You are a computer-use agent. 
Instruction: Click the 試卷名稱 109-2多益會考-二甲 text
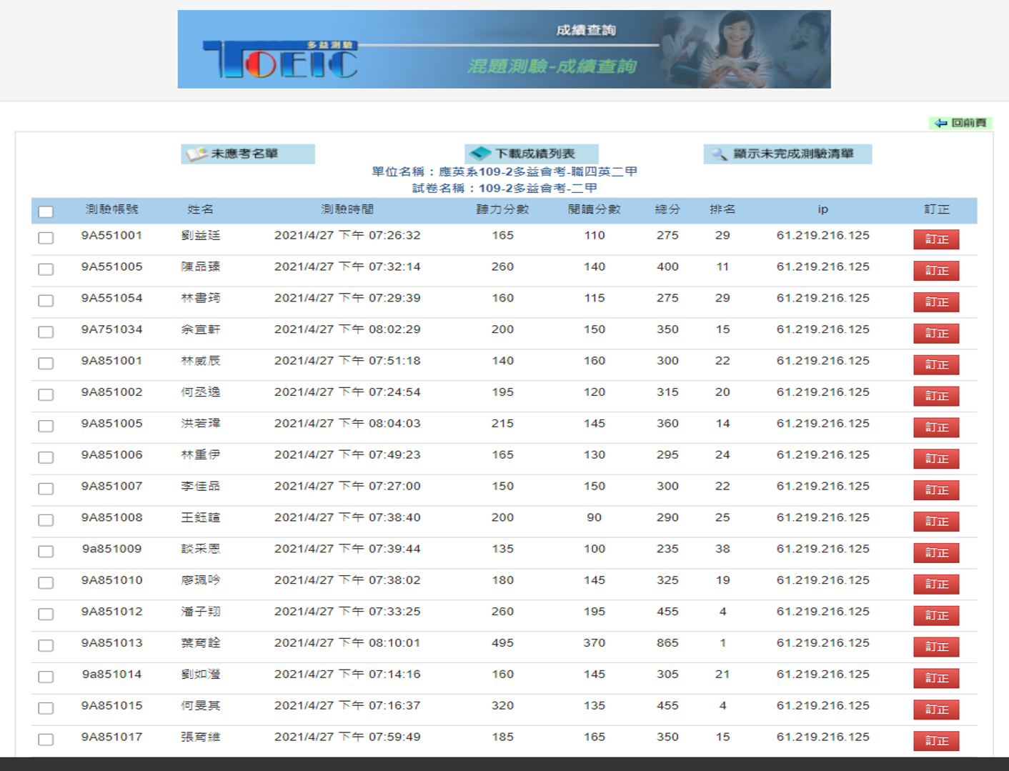(x=504, y=188)
